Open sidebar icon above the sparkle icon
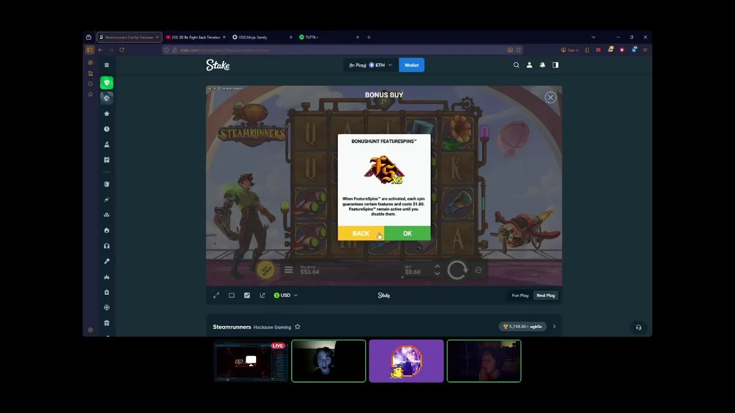Screen dimensions: 735x413 (x=106, y=184)
